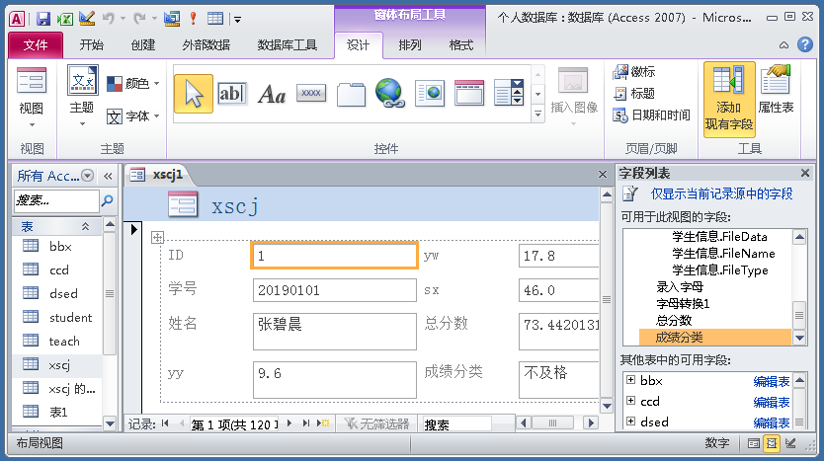
Task: Expand the controls gallery More arrow
Action: (537, 114)
